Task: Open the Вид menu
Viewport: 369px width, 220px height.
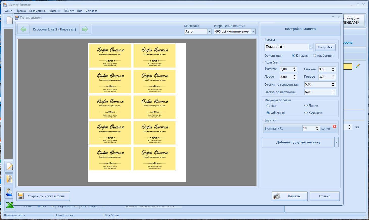Action: point(80,11)
